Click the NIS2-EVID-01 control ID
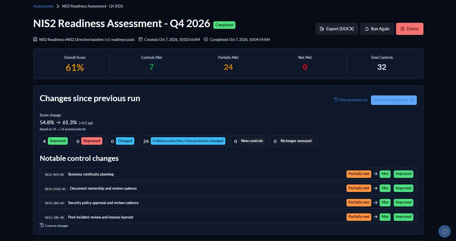This screenshot has width=456, height=241. tap(55, 189)
